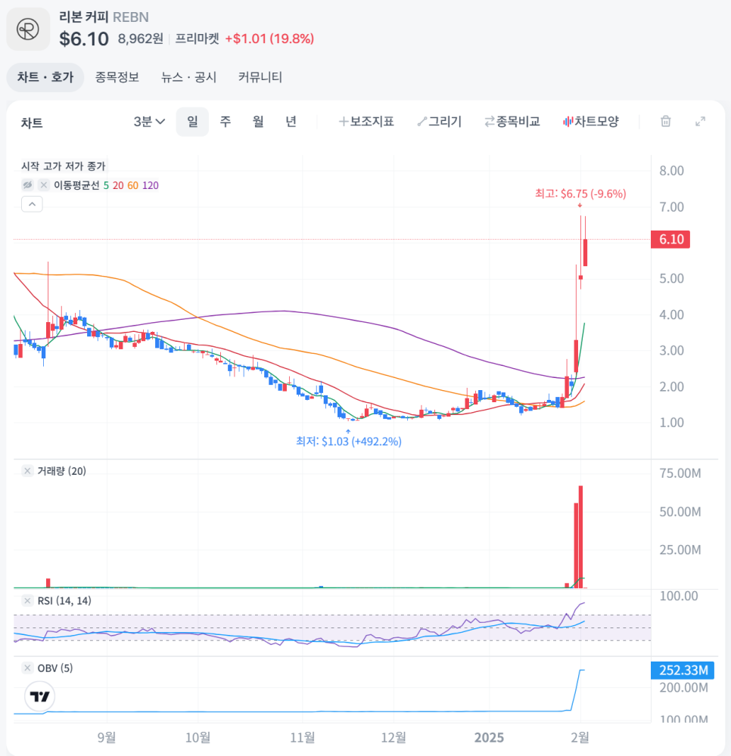
Task: Remove moving average indicator with X
Action: [44, 185]
